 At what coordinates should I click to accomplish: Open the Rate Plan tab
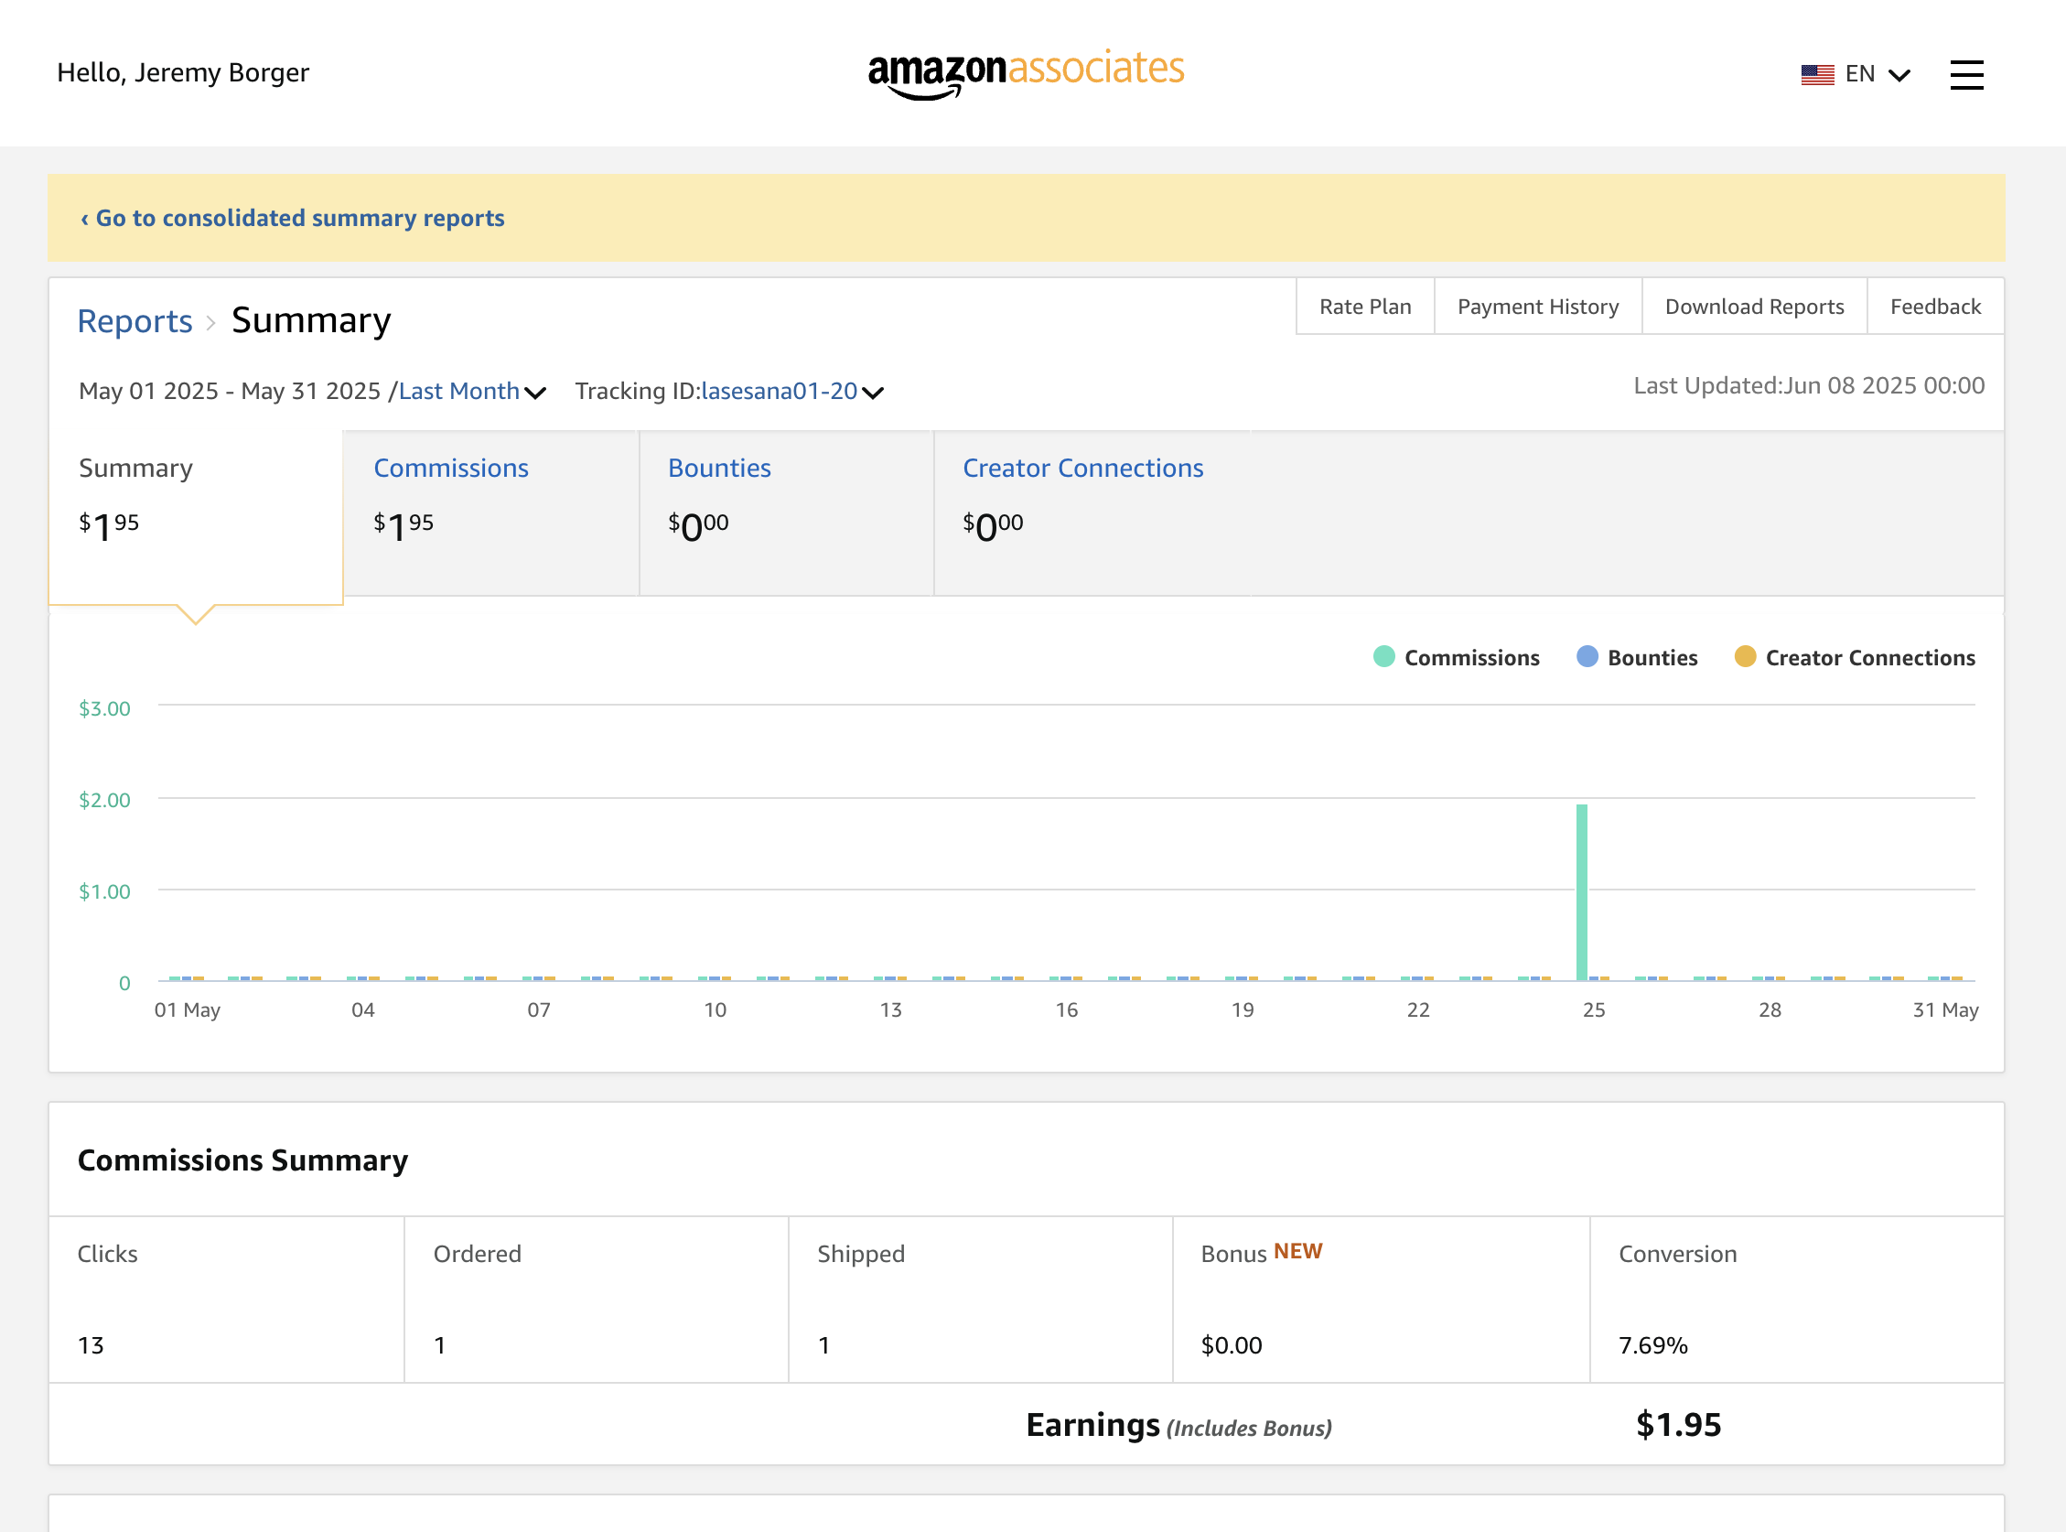point(1365,306)
